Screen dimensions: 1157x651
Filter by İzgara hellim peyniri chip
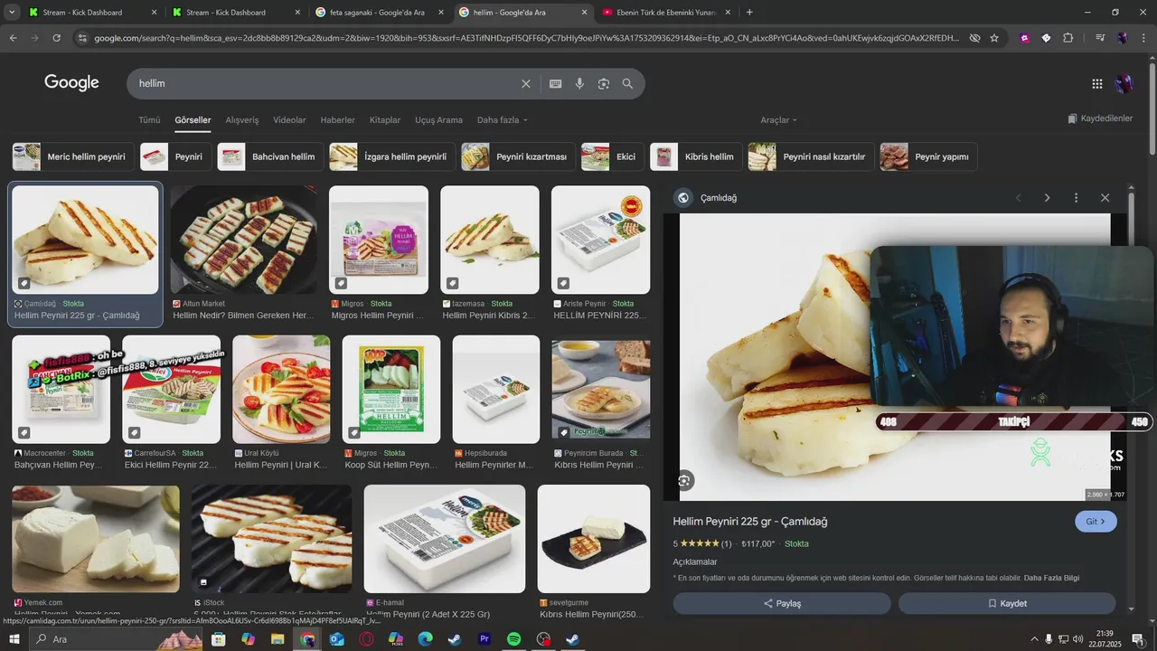pyautogui.click(x=392, y=156)
